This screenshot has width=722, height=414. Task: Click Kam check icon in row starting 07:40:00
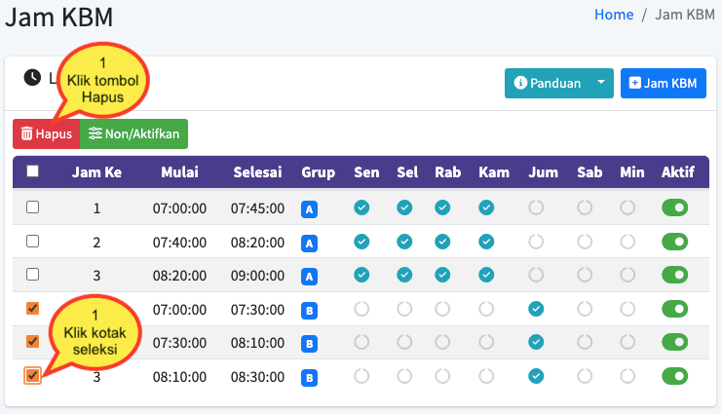[x=486, y=242]
